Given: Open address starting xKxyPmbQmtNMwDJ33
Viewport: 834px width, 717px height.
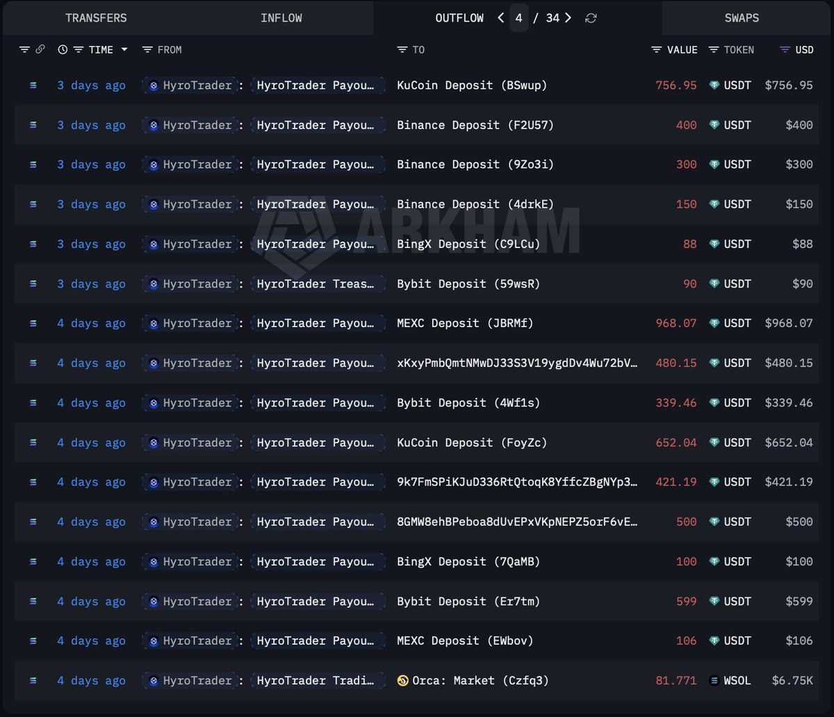Looking at the screenshot, I should tap(517, 363).
